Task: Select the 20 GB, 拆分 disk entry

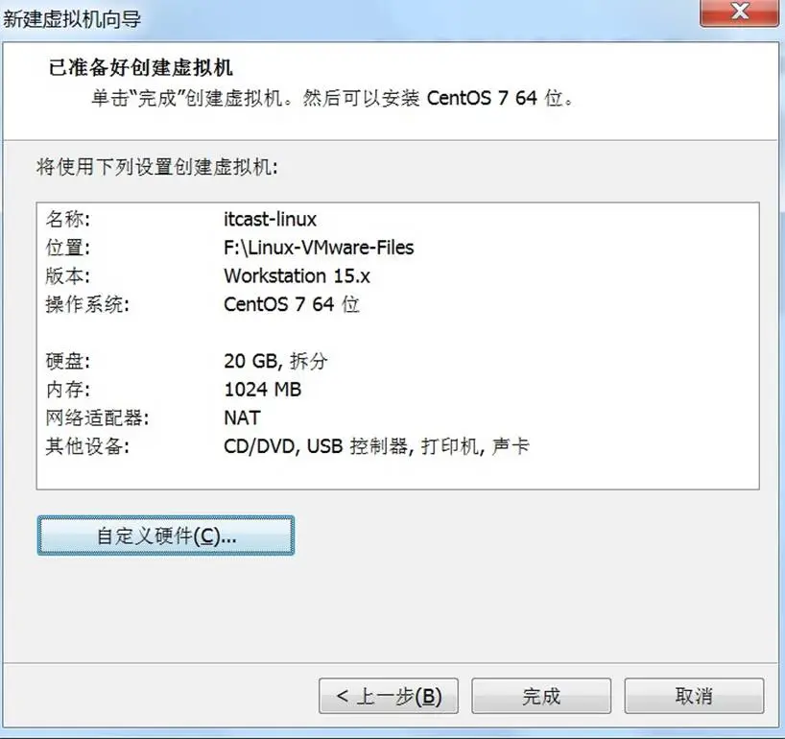Action: [x=275, y=361]
